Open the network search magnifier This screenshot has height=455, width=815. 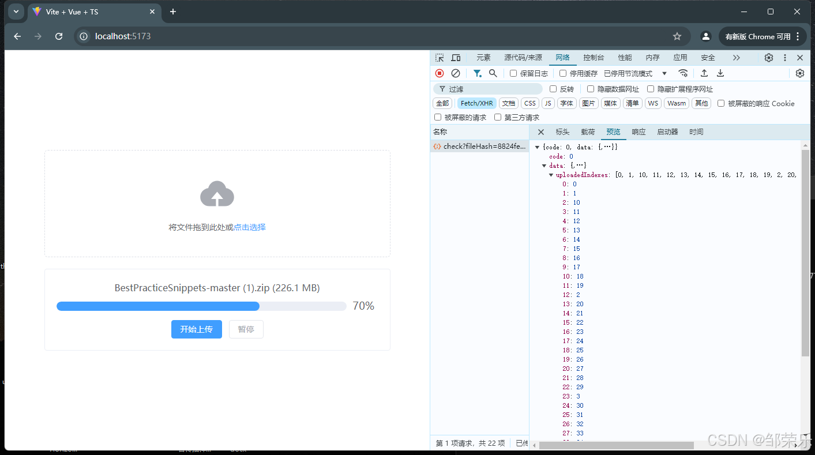point(493,73)
